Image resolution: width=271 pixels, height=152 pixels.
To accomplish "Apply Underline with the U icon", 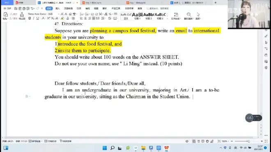I will click(x=37, y=18).
